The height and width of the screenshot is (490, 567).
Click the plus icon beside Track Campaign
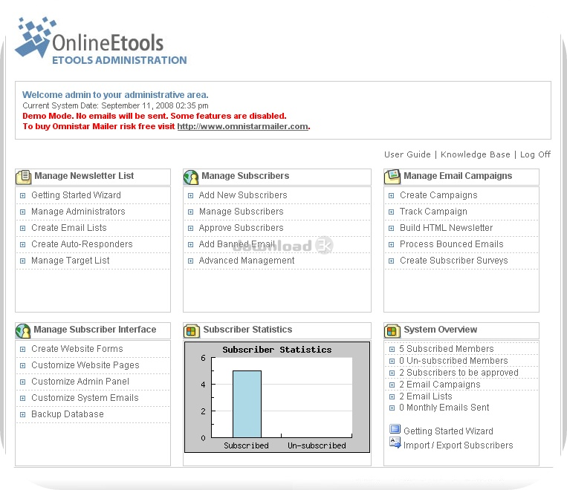coord(392,212)
